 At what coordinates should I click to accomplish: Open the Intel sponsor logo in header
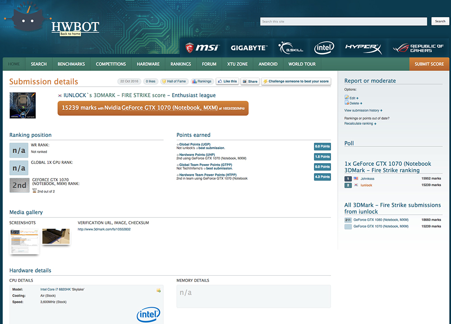tap(324, 47)
